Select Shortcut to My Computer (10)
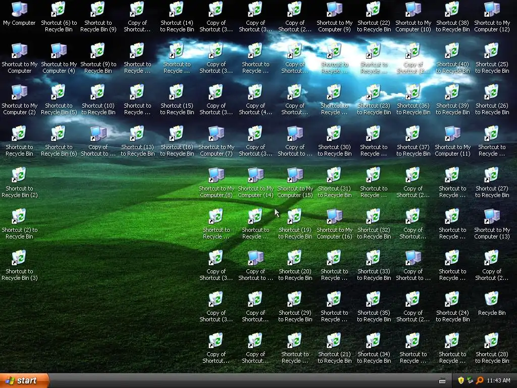Viewport: 517px width, 388px height. tap(413, 17)
